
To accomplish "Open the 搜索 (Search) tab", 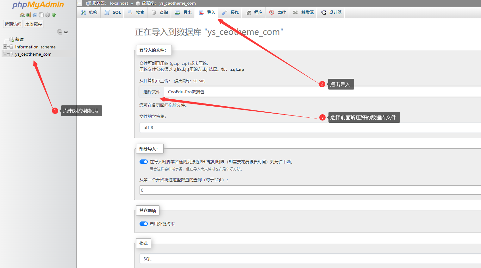I will pyautogui.click(x=136, y=12).
